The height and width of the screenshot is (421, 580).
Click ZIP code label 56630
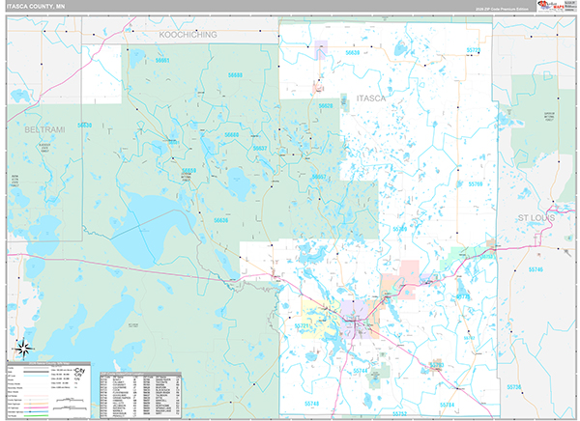click(x=85, y=126)
